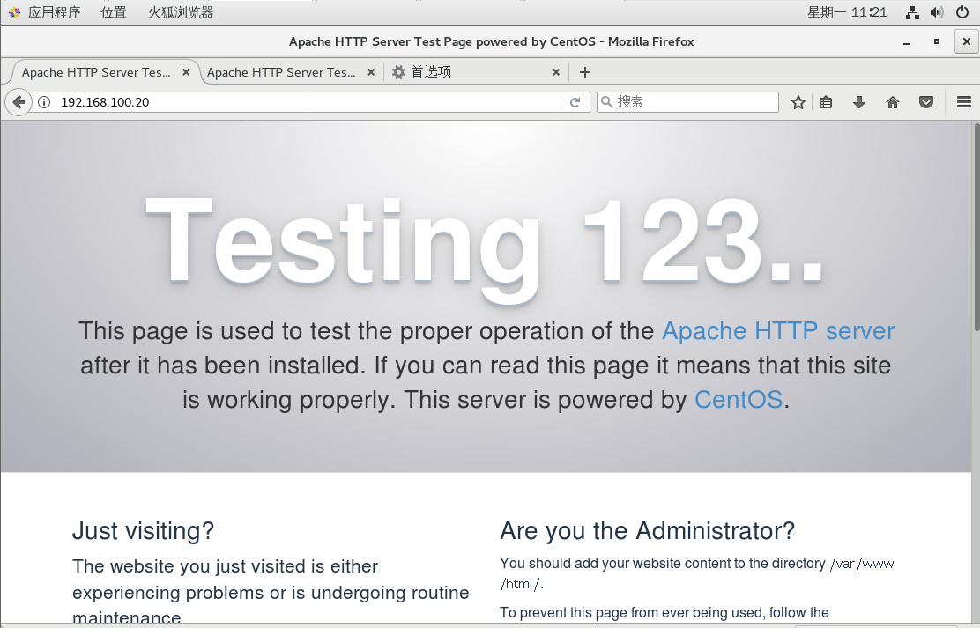Close the second Apache HTTP Server Test tab
Viewport: 980px width, 628px height.
[x=371, y=72]
